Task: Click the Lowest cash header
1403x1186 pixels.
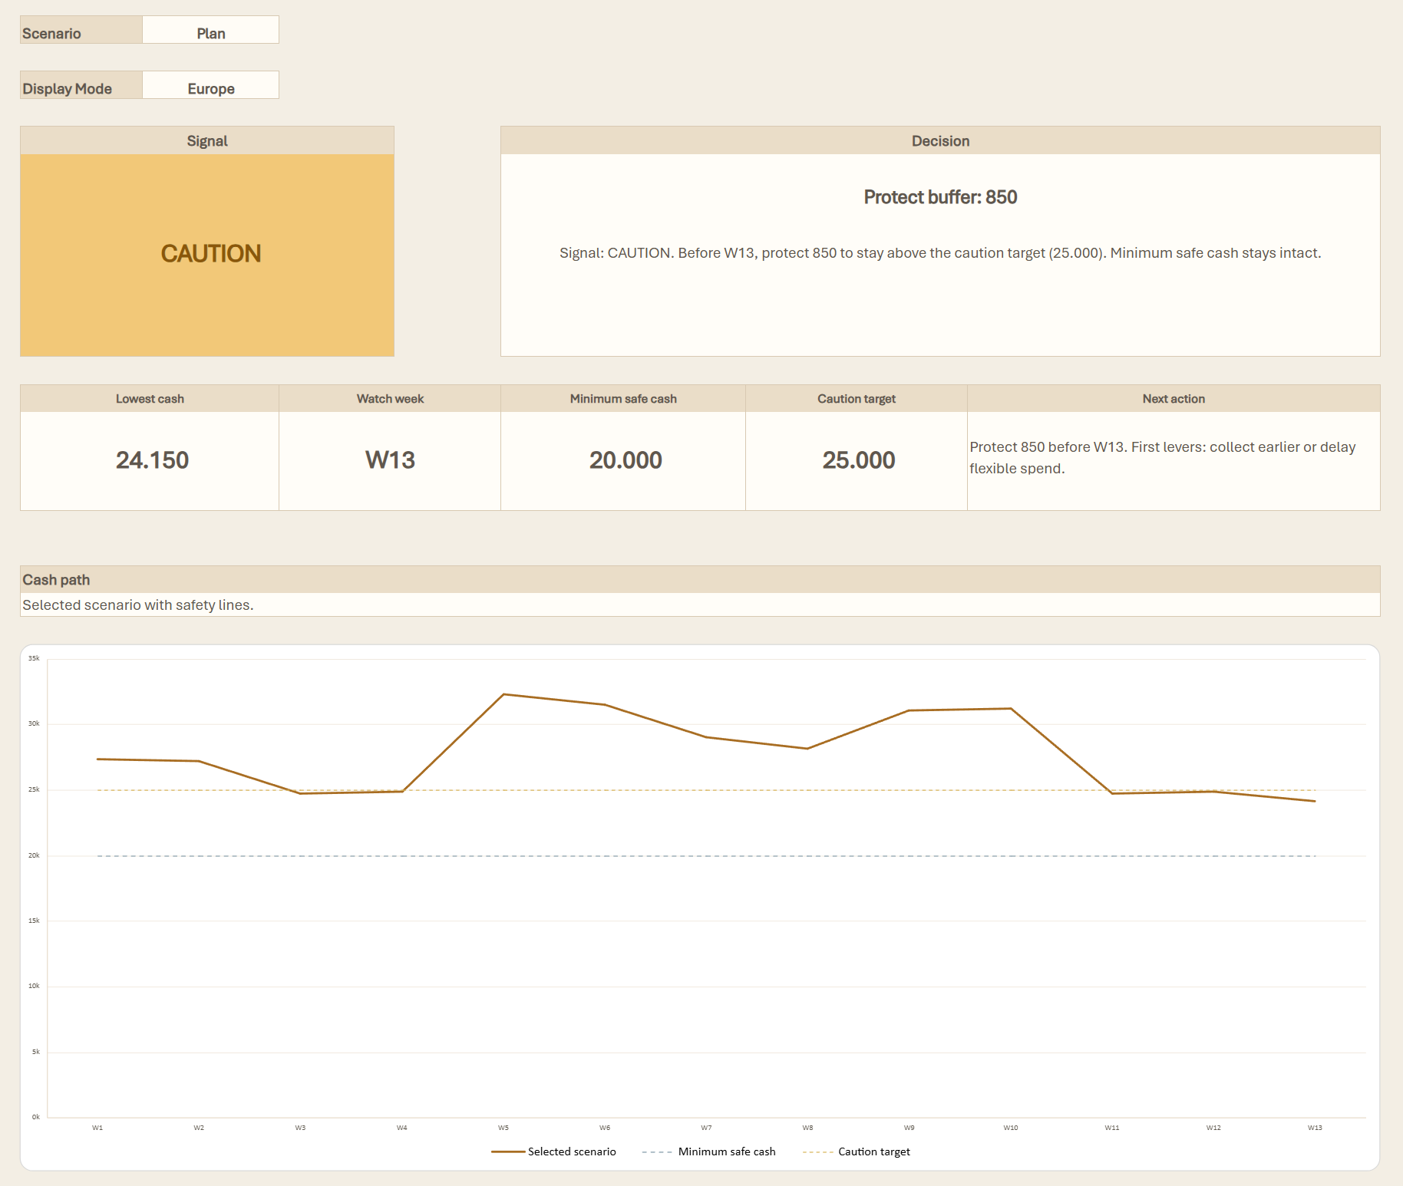Action: tap(150, 399)
